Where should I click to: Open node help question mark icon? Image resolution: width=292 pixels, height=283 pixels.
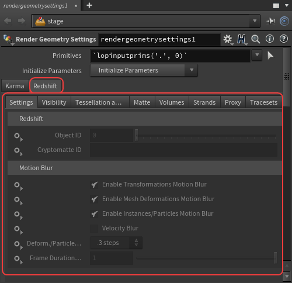284,39
